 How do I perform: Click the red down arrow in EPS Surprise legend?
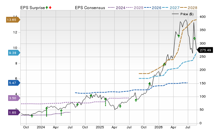point(50,7)
